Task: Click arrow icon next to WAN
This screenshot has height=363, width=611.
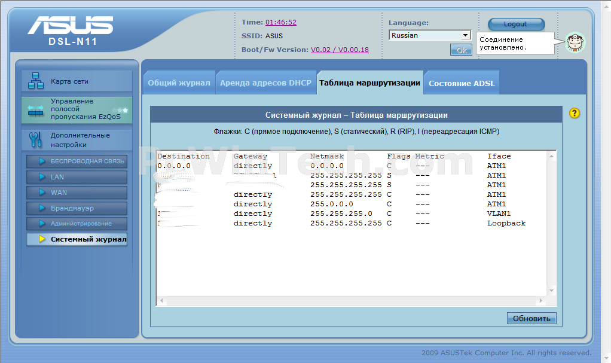Action: [42, 192]
